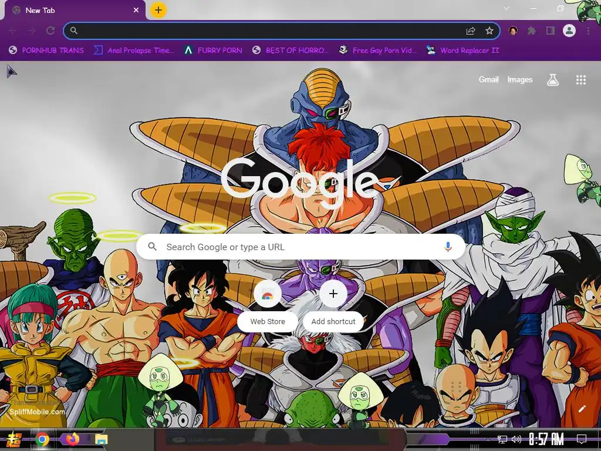Open the network tray icon
Image resolution: width=601 pixels, height=451 pixels.
pos(502,439)
